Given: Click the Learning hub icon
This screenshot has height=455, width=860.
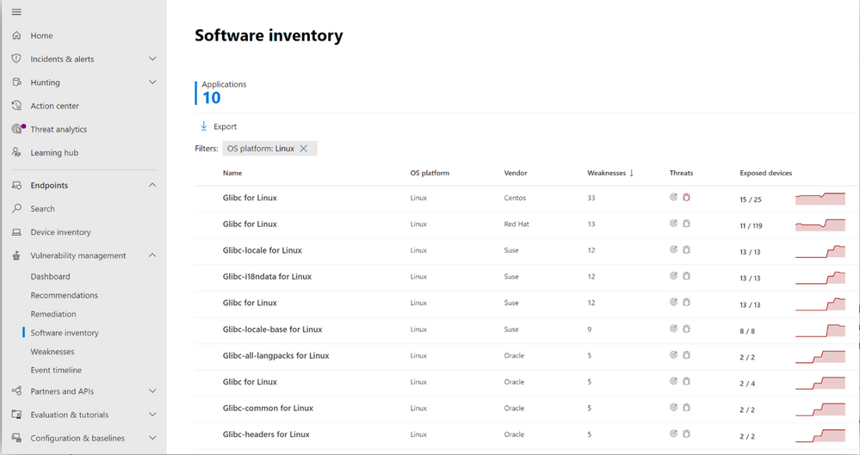Looking at the screenshot, I should (x=16, y=152).
